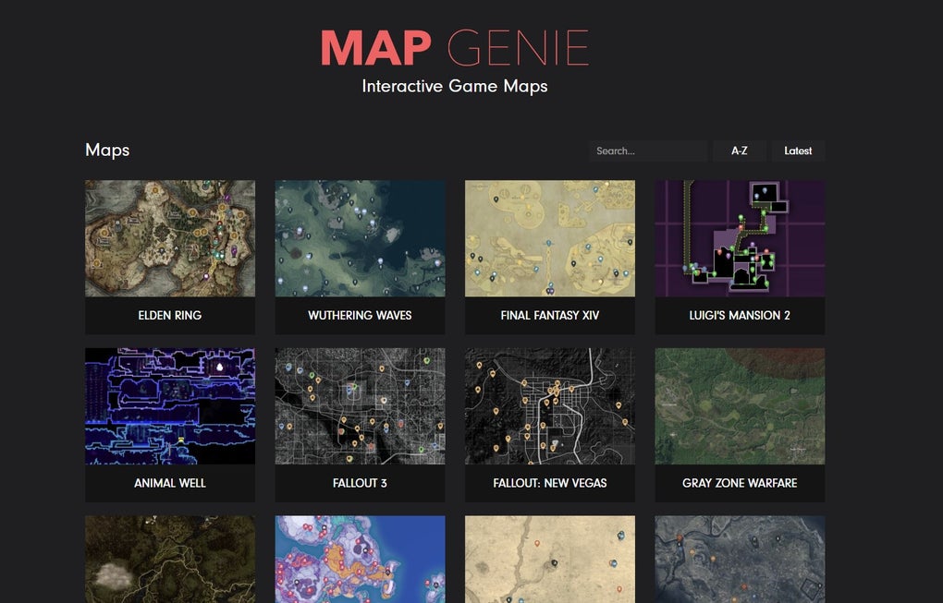Click the LUIGI'S MANSION 2 title label
The width and height of the screenshot is (943, 603).
740,315
